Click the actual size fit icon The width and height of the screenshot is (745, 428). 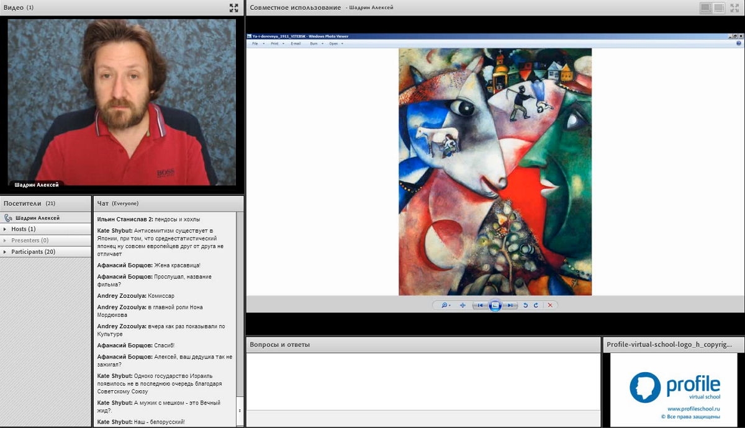463,305
